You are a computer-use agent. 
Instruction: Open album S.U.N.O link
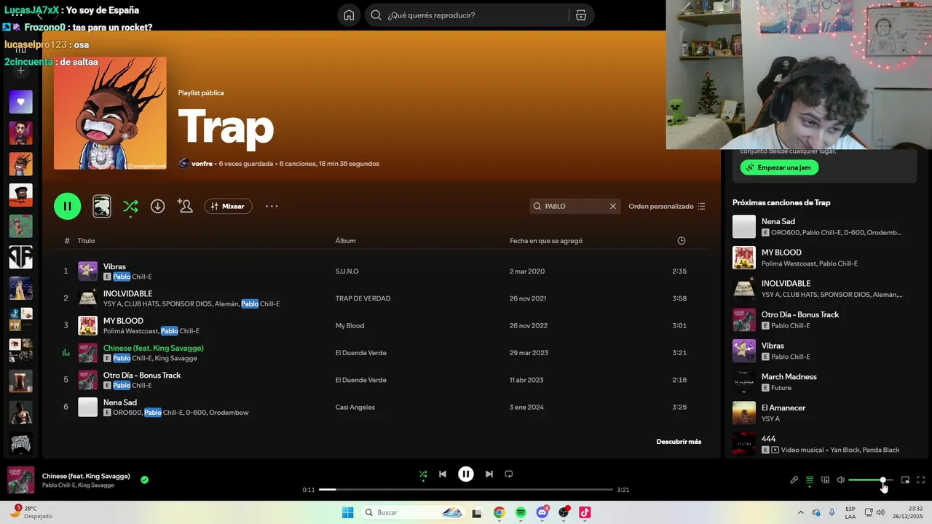(x=347, y=271)
